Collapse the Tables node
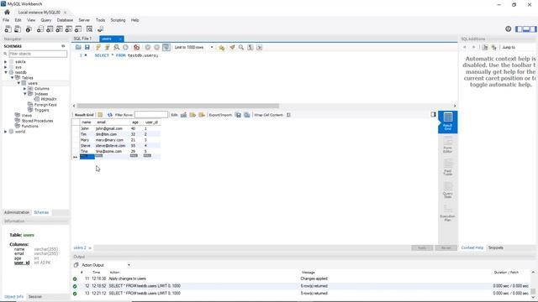 click(13, 78)
